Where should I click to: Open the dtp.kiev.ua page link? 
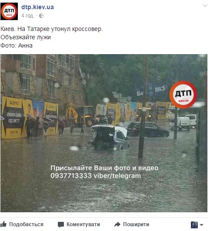coord(37,7)
